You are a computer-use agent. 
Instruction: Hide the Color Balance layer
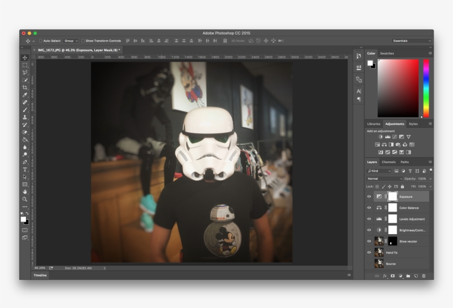[369, 208]
